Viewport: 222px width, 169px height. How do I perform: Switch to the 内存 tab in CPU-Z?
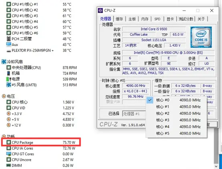(x=145, y=19)
